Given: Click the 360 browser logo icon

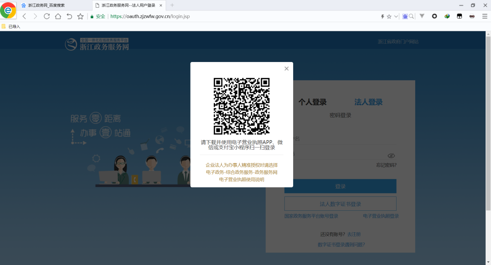Looking at the screenshot, I should pos(8,10).
